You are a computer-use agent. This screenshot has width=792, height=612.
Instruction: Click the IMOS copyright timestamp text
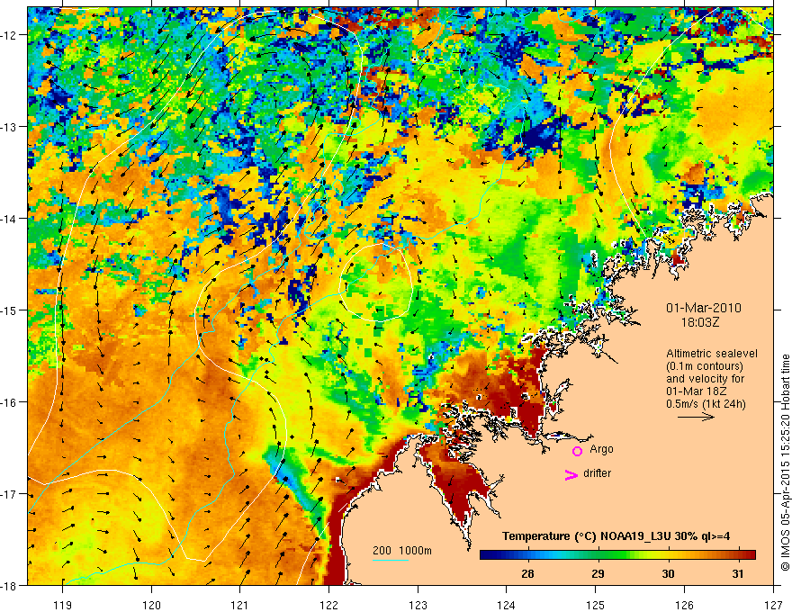click(x=786, y=463)
